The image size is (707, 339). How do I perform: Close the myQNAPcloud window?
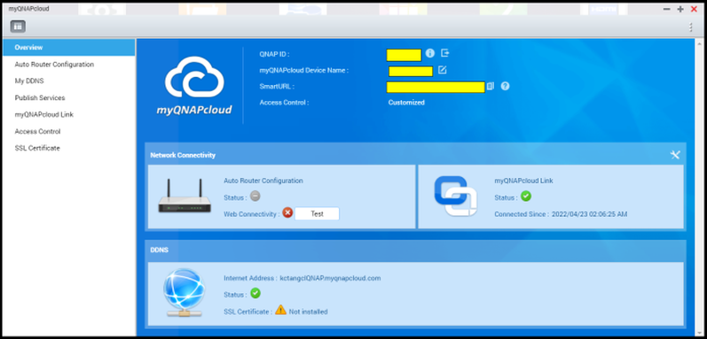pos(694,9)
